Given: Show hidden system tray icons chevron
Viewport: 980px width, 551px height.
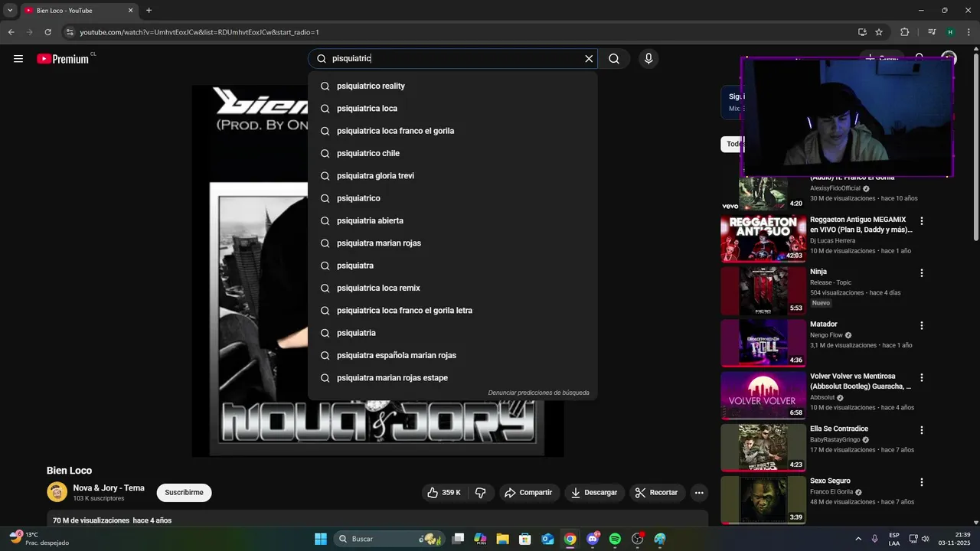Looking at the screenshot, I should pos(857,539).
